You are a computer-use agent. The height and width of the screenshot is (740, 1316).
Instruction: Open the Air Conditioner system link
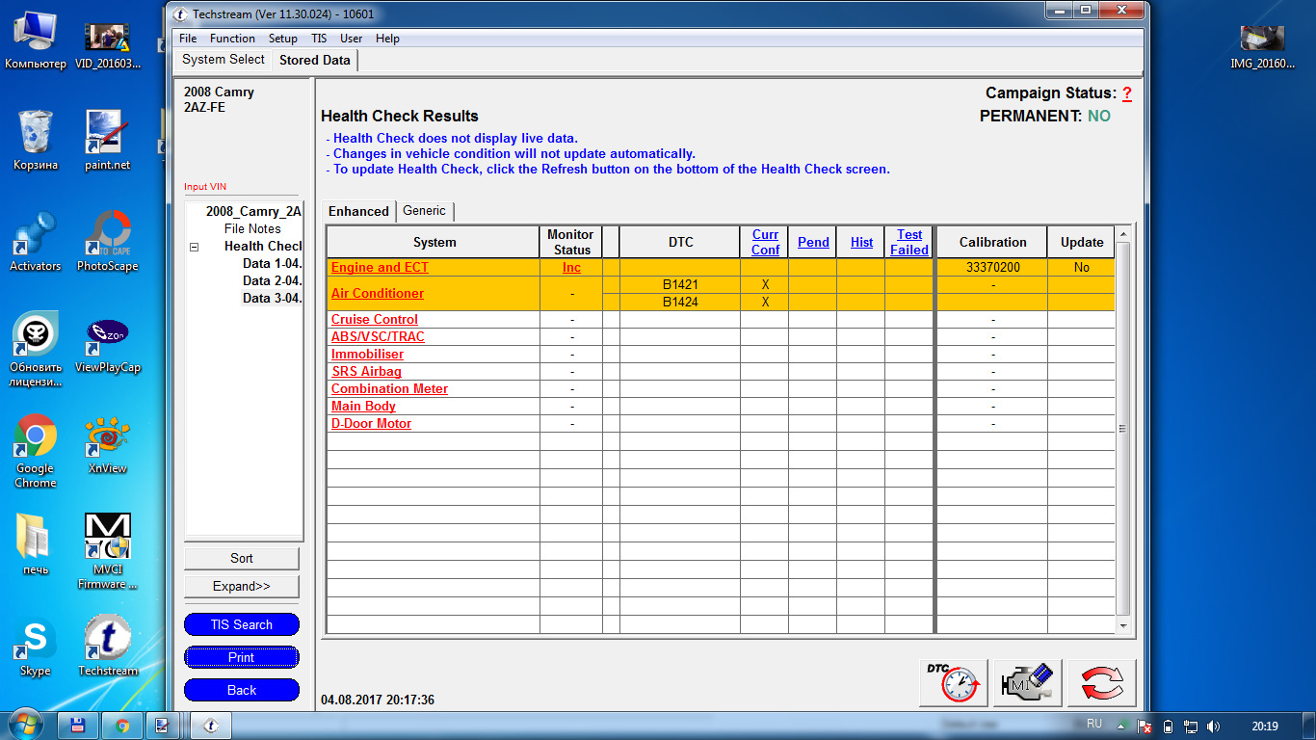(x=378, y=293)
